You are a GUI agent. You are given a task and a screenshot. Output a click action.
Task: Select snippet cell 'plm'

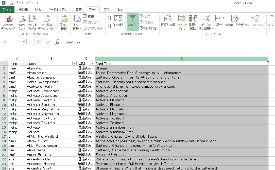(17, 145)
